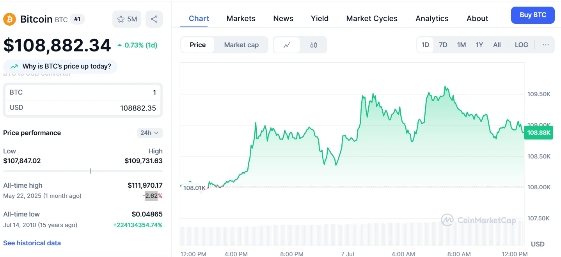Set chart range to All
The width and height of the screenshot is (561, 257).
click(x=497, y=45)
